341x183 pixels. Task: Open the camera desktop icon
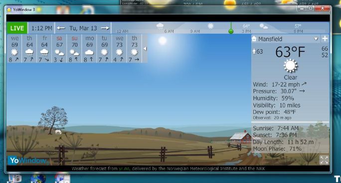click(15, 179)
